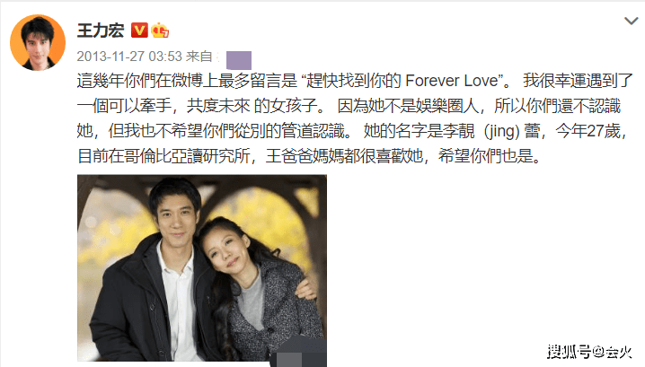
Task: Click the Forever Love phrase in post
Action: 452,81
